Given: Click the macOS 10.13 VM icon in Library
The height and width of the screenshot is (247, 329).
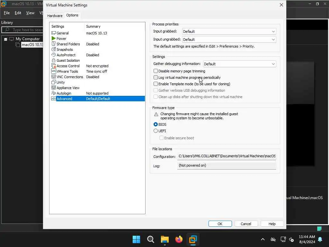Looking at the screenshot, I should pos(18,45).
